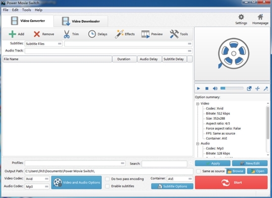Open the Help menu
Image resolution: width=272 pixels, height=198 pixels.
pyautogui.click(x=39, y=10)
